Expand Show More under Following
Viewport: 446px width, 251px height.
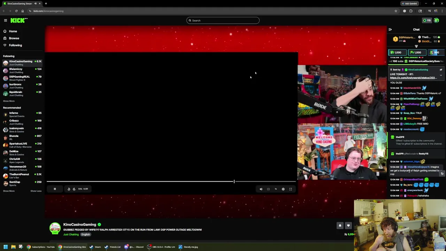[9, 101]
